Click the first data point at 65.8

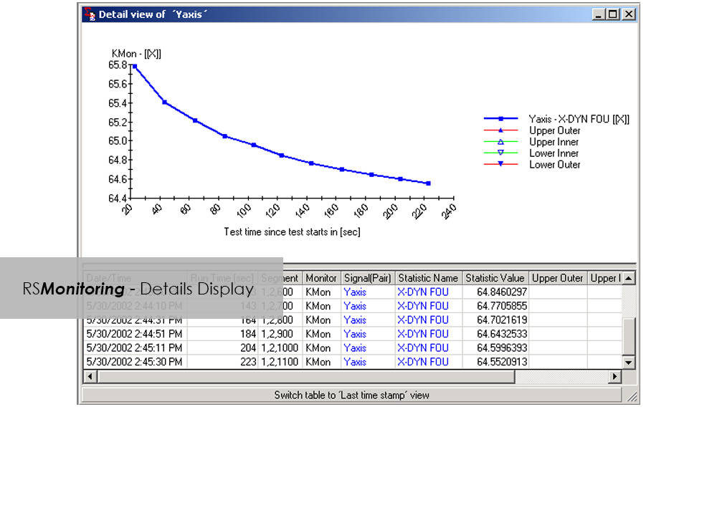(x=135, y=66)
